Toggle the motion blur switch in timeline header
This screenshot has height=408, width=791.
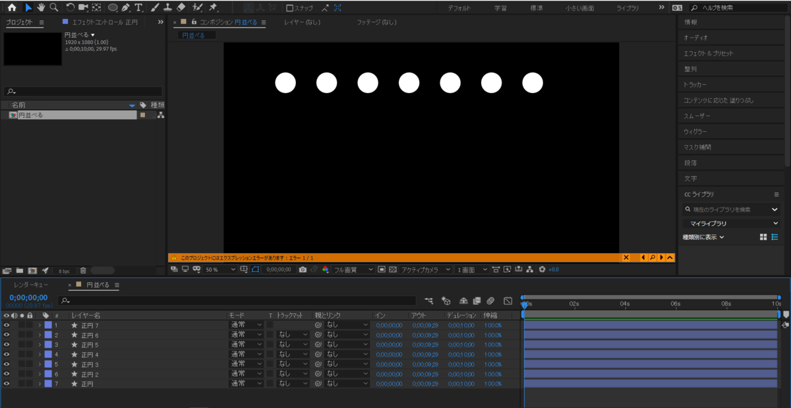click(490, 301)
